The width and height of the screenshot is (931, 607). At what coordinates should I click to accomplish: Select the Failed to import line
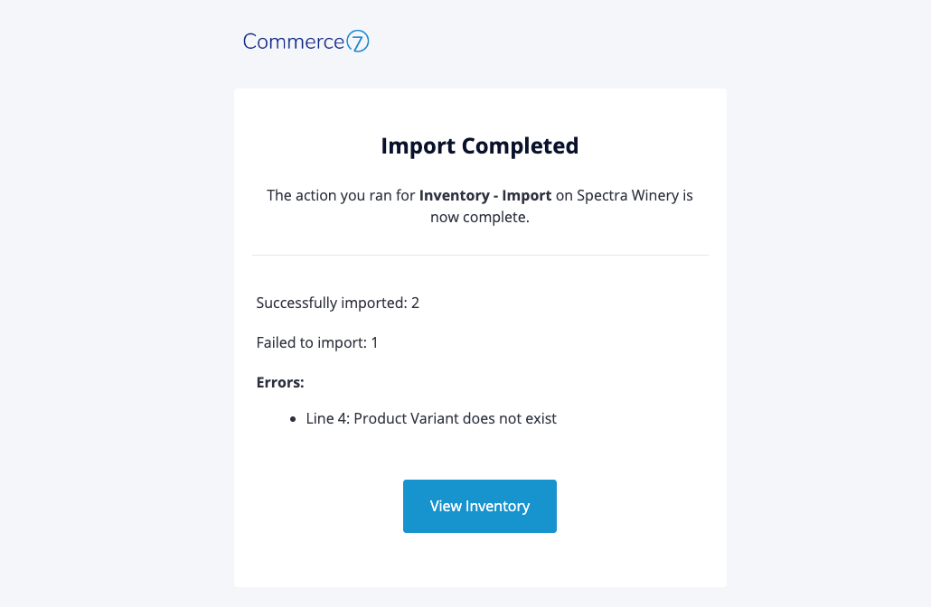[316, 342]
